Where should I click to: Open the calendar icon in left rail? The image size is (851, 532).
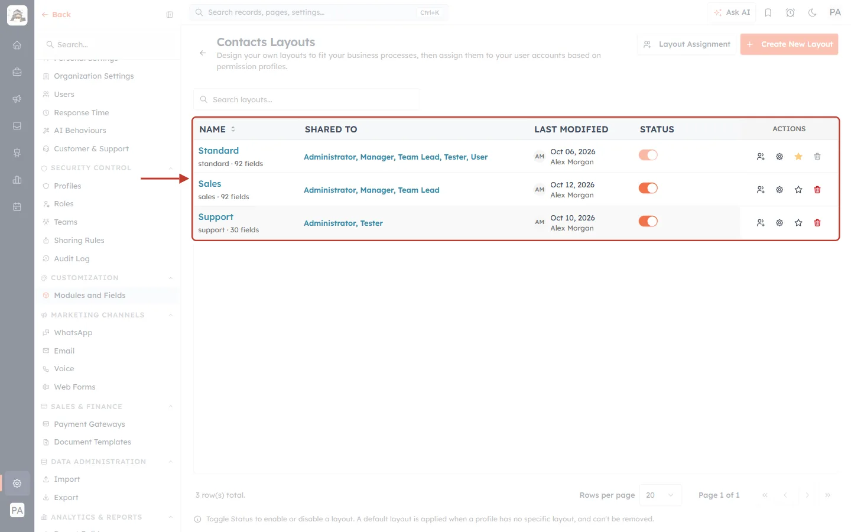coord(17,207)
